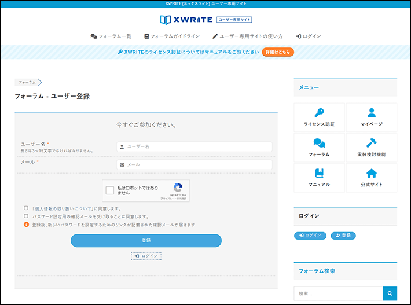Click the orange 詳細はこちら button

278,52
